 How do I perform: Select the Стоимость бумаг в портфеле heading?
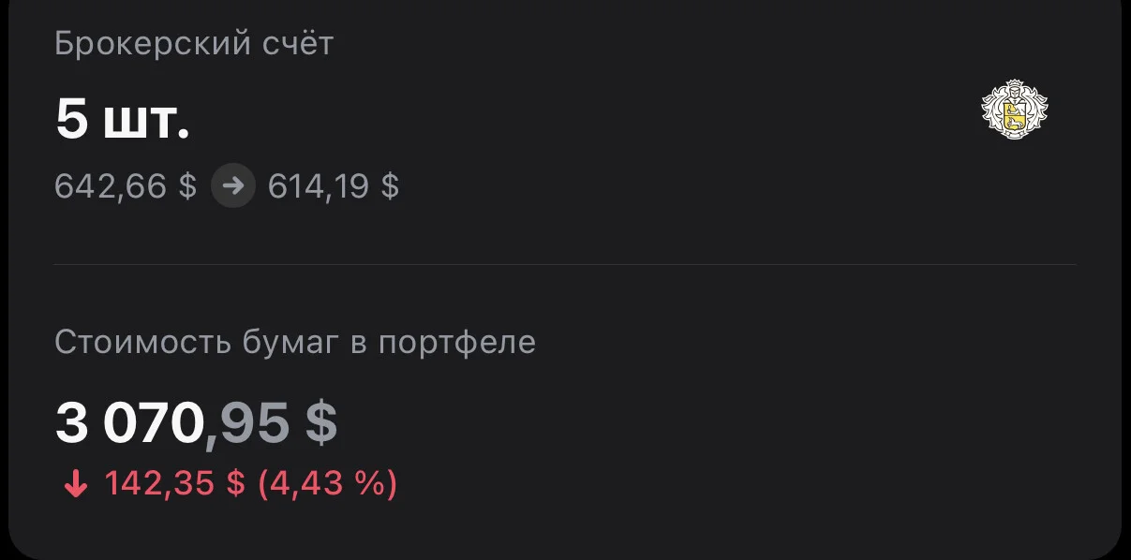coord(295,343)
